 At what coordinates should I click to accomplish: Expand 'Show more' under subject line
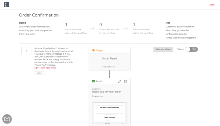tap(97, 96)
